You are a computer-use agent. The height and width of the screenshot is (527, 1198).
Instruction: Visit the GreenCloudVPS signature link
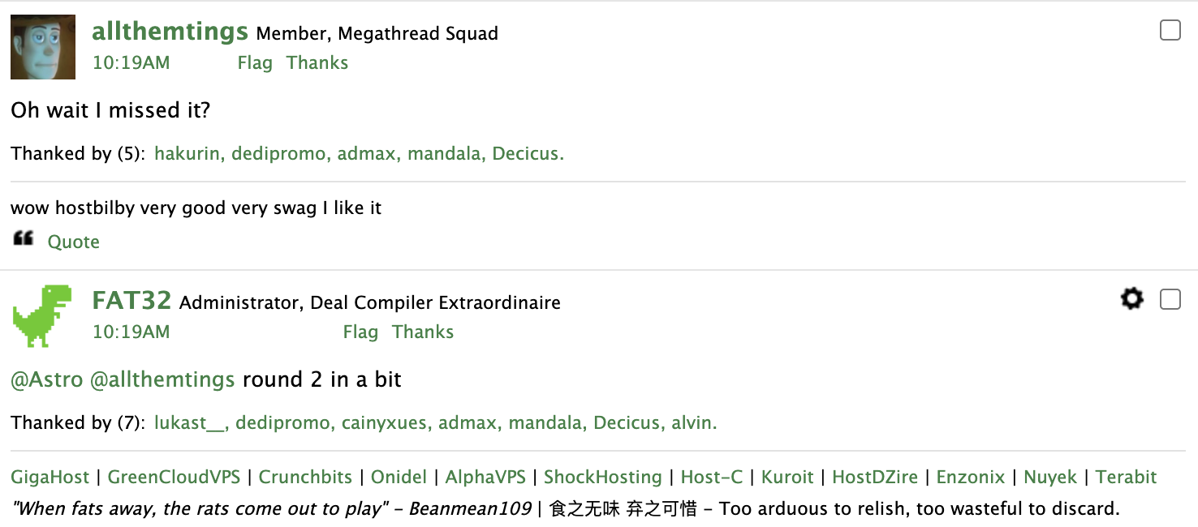(x=173, y=478)
